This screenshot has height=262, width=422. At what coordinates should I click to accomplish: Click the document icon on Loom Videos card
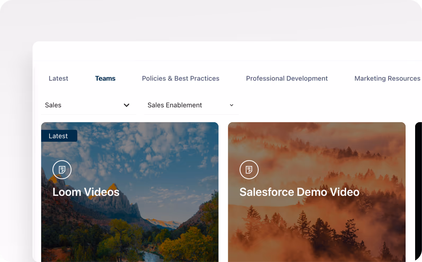click(62, 170)
